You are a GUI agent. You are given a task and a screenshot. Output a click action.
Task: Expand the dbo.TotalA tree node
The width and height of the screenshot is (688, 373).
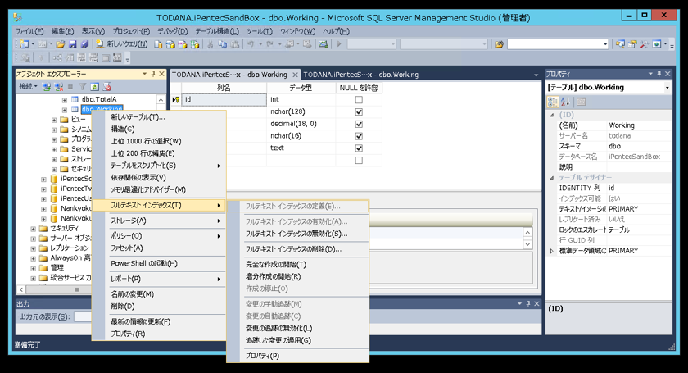click(65, 100)
